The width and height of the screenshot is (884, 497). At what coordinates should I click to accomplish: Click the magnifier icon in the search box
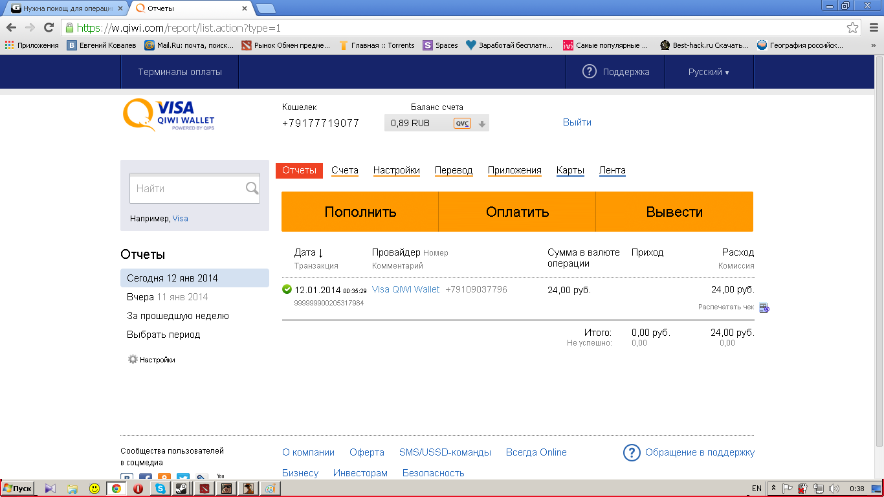pos(252,188)
